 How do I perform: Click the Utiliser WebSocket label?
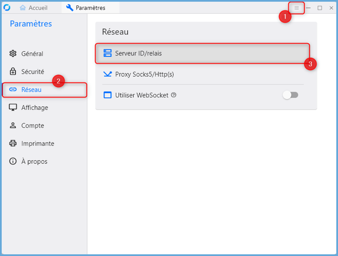click(x=142, y=95)
